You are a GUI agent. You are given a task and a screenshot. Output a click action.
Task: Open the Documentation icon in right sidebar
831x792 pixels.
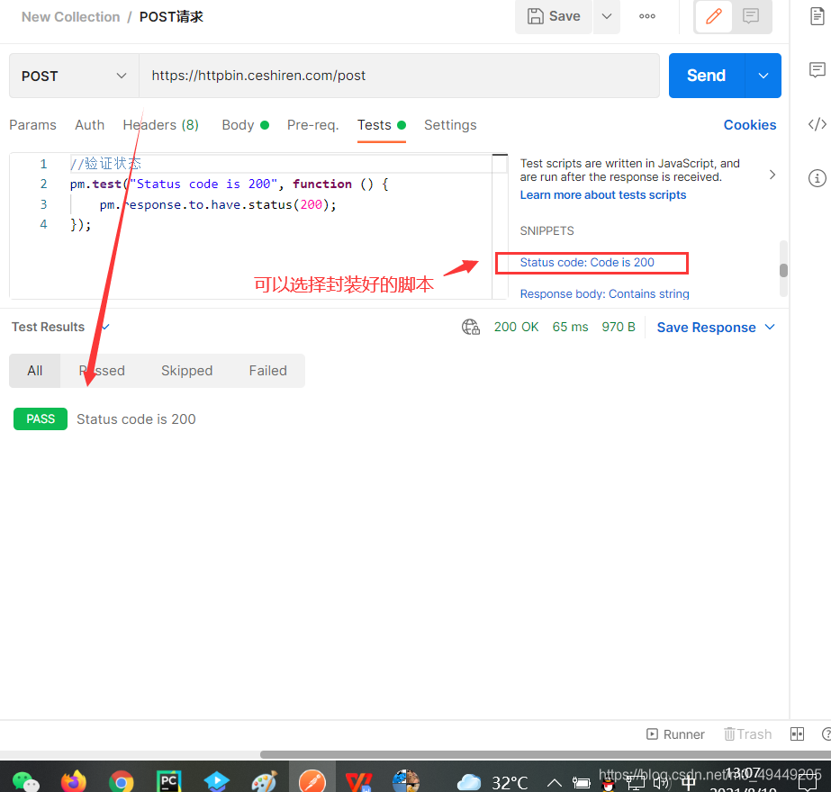(x=817, y=16)
